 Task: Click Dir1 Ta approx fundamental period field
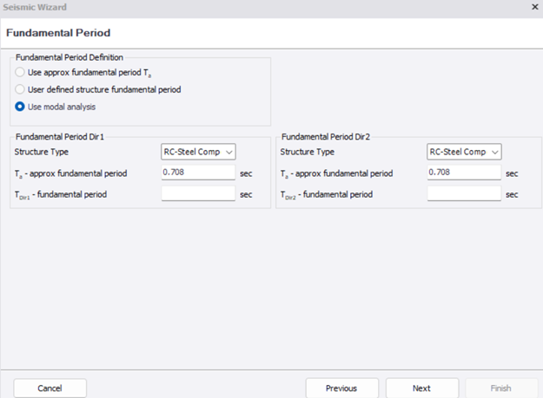tap(198, 173)
